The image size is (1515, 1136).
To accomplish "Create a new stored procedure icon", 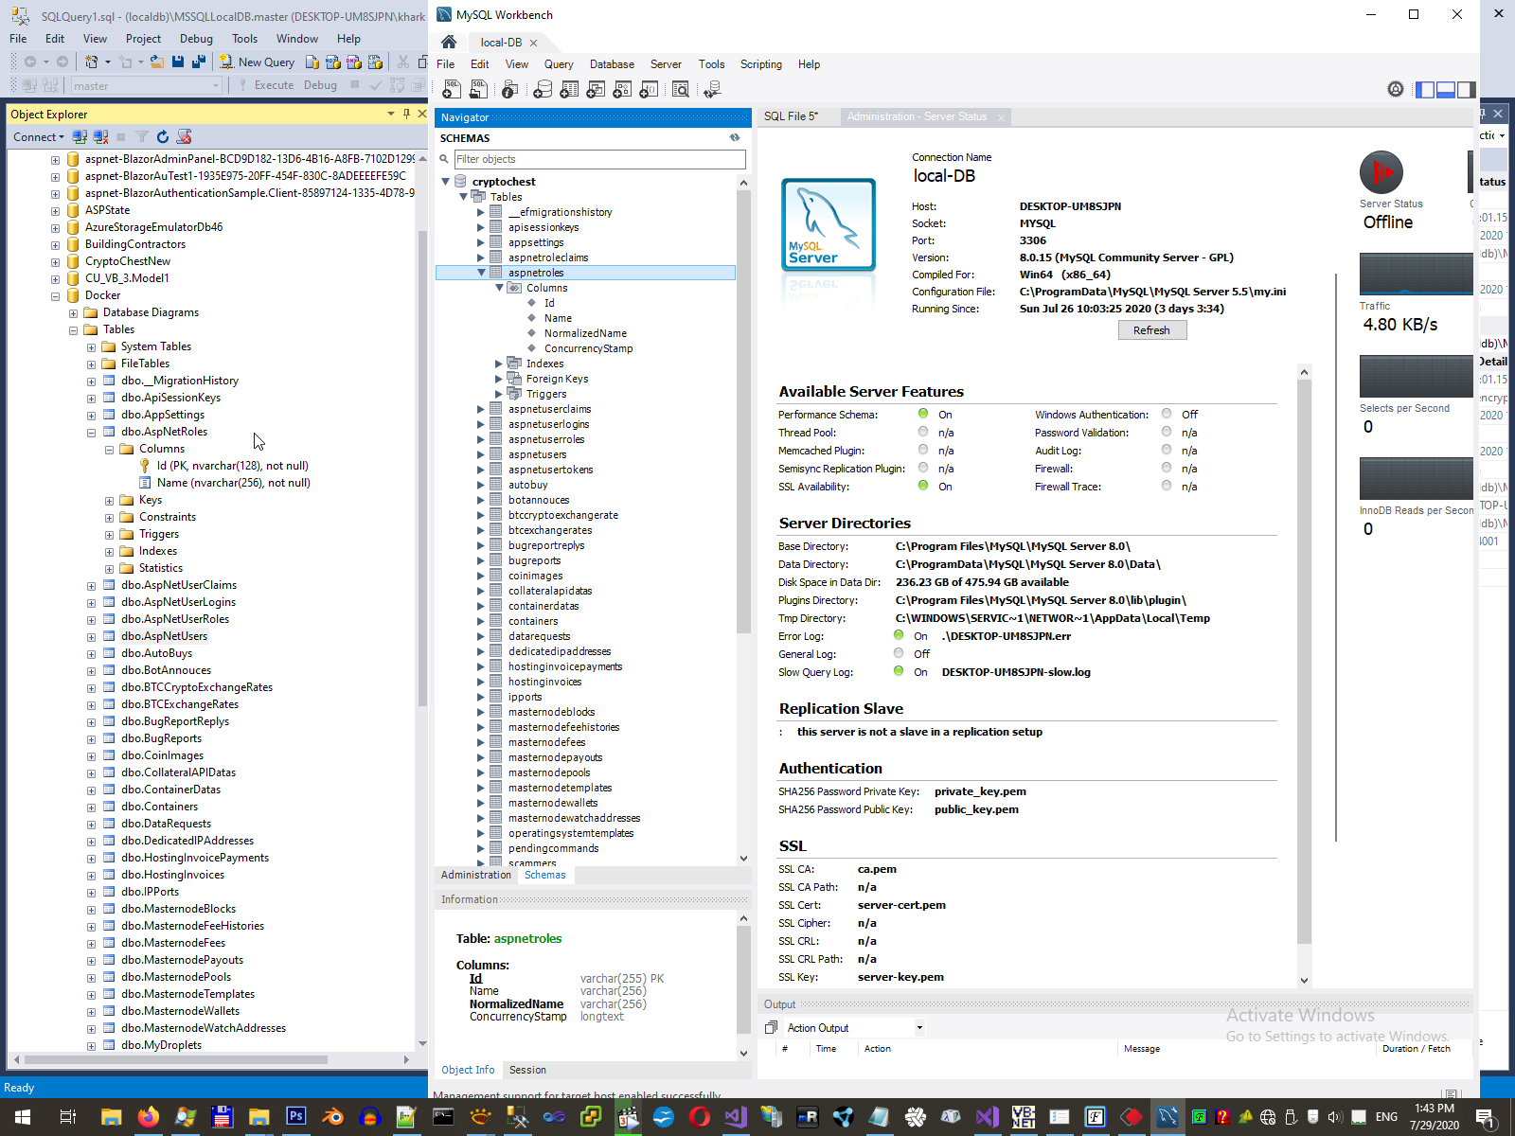I will [622, 89].
